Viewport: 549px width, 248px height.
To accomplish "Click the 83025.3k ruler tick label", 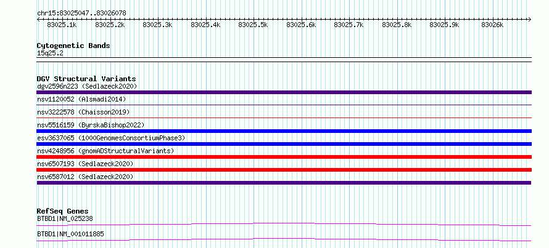I will coord(157,25).
